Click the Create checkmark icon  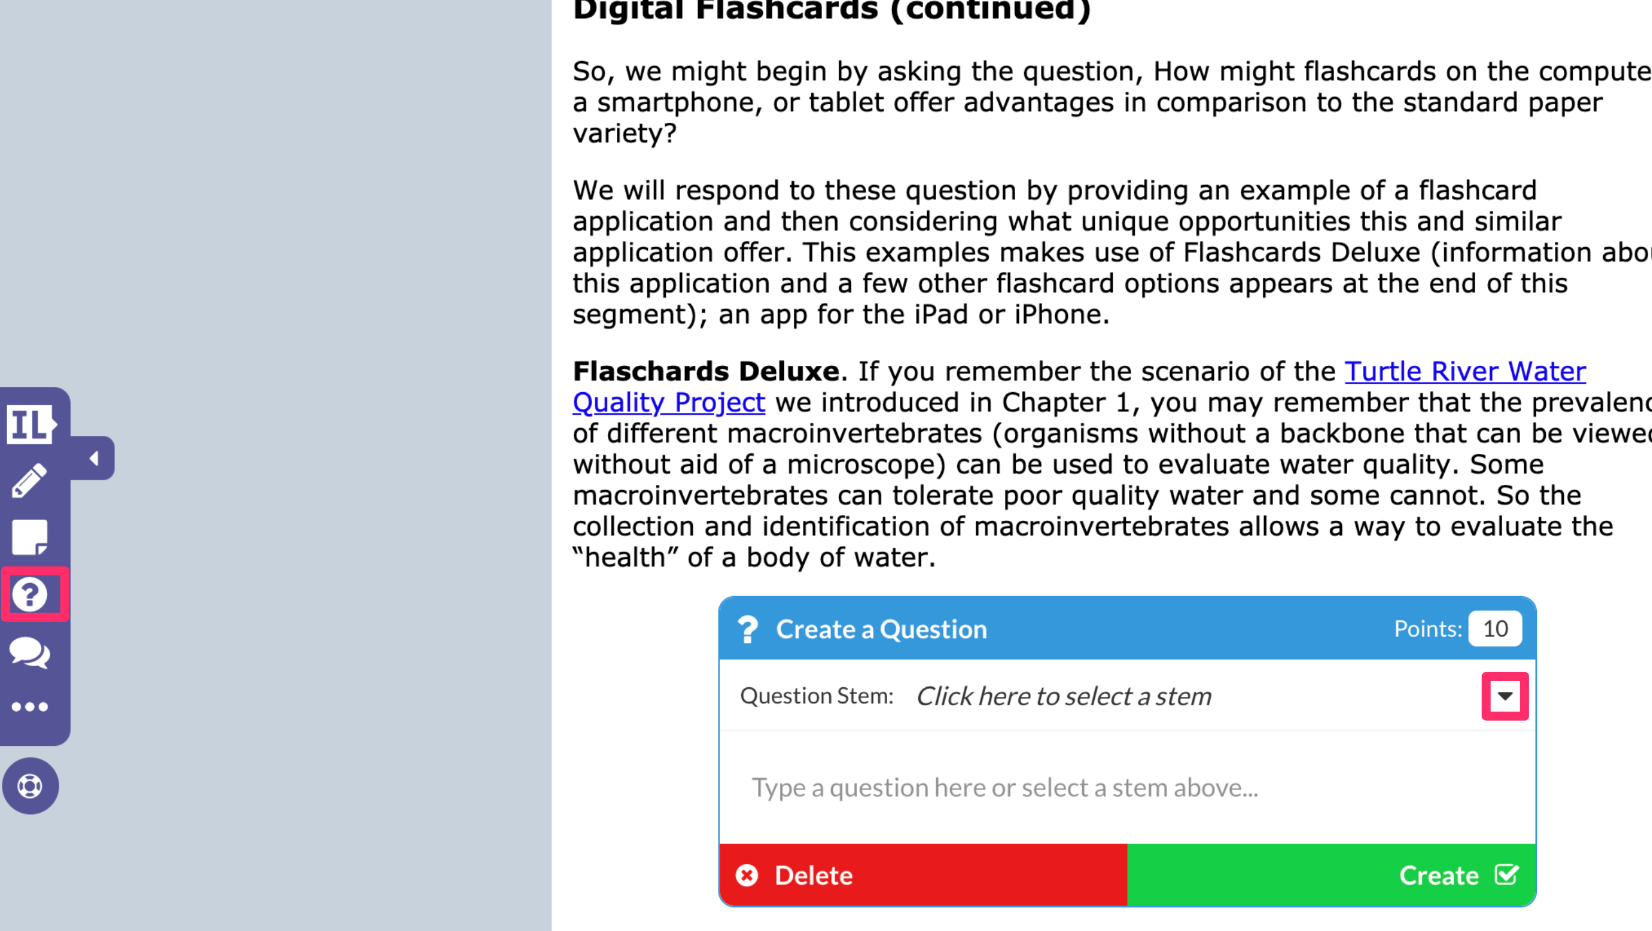pyautogui.click(x=1507, y=874)
